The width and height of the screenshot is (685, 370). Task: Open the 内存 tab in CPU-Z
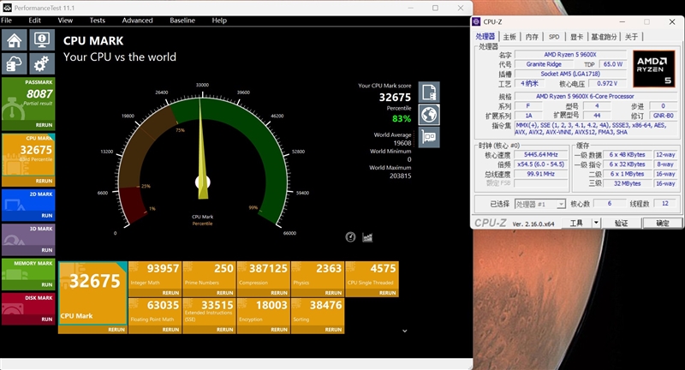coord(532,37)
